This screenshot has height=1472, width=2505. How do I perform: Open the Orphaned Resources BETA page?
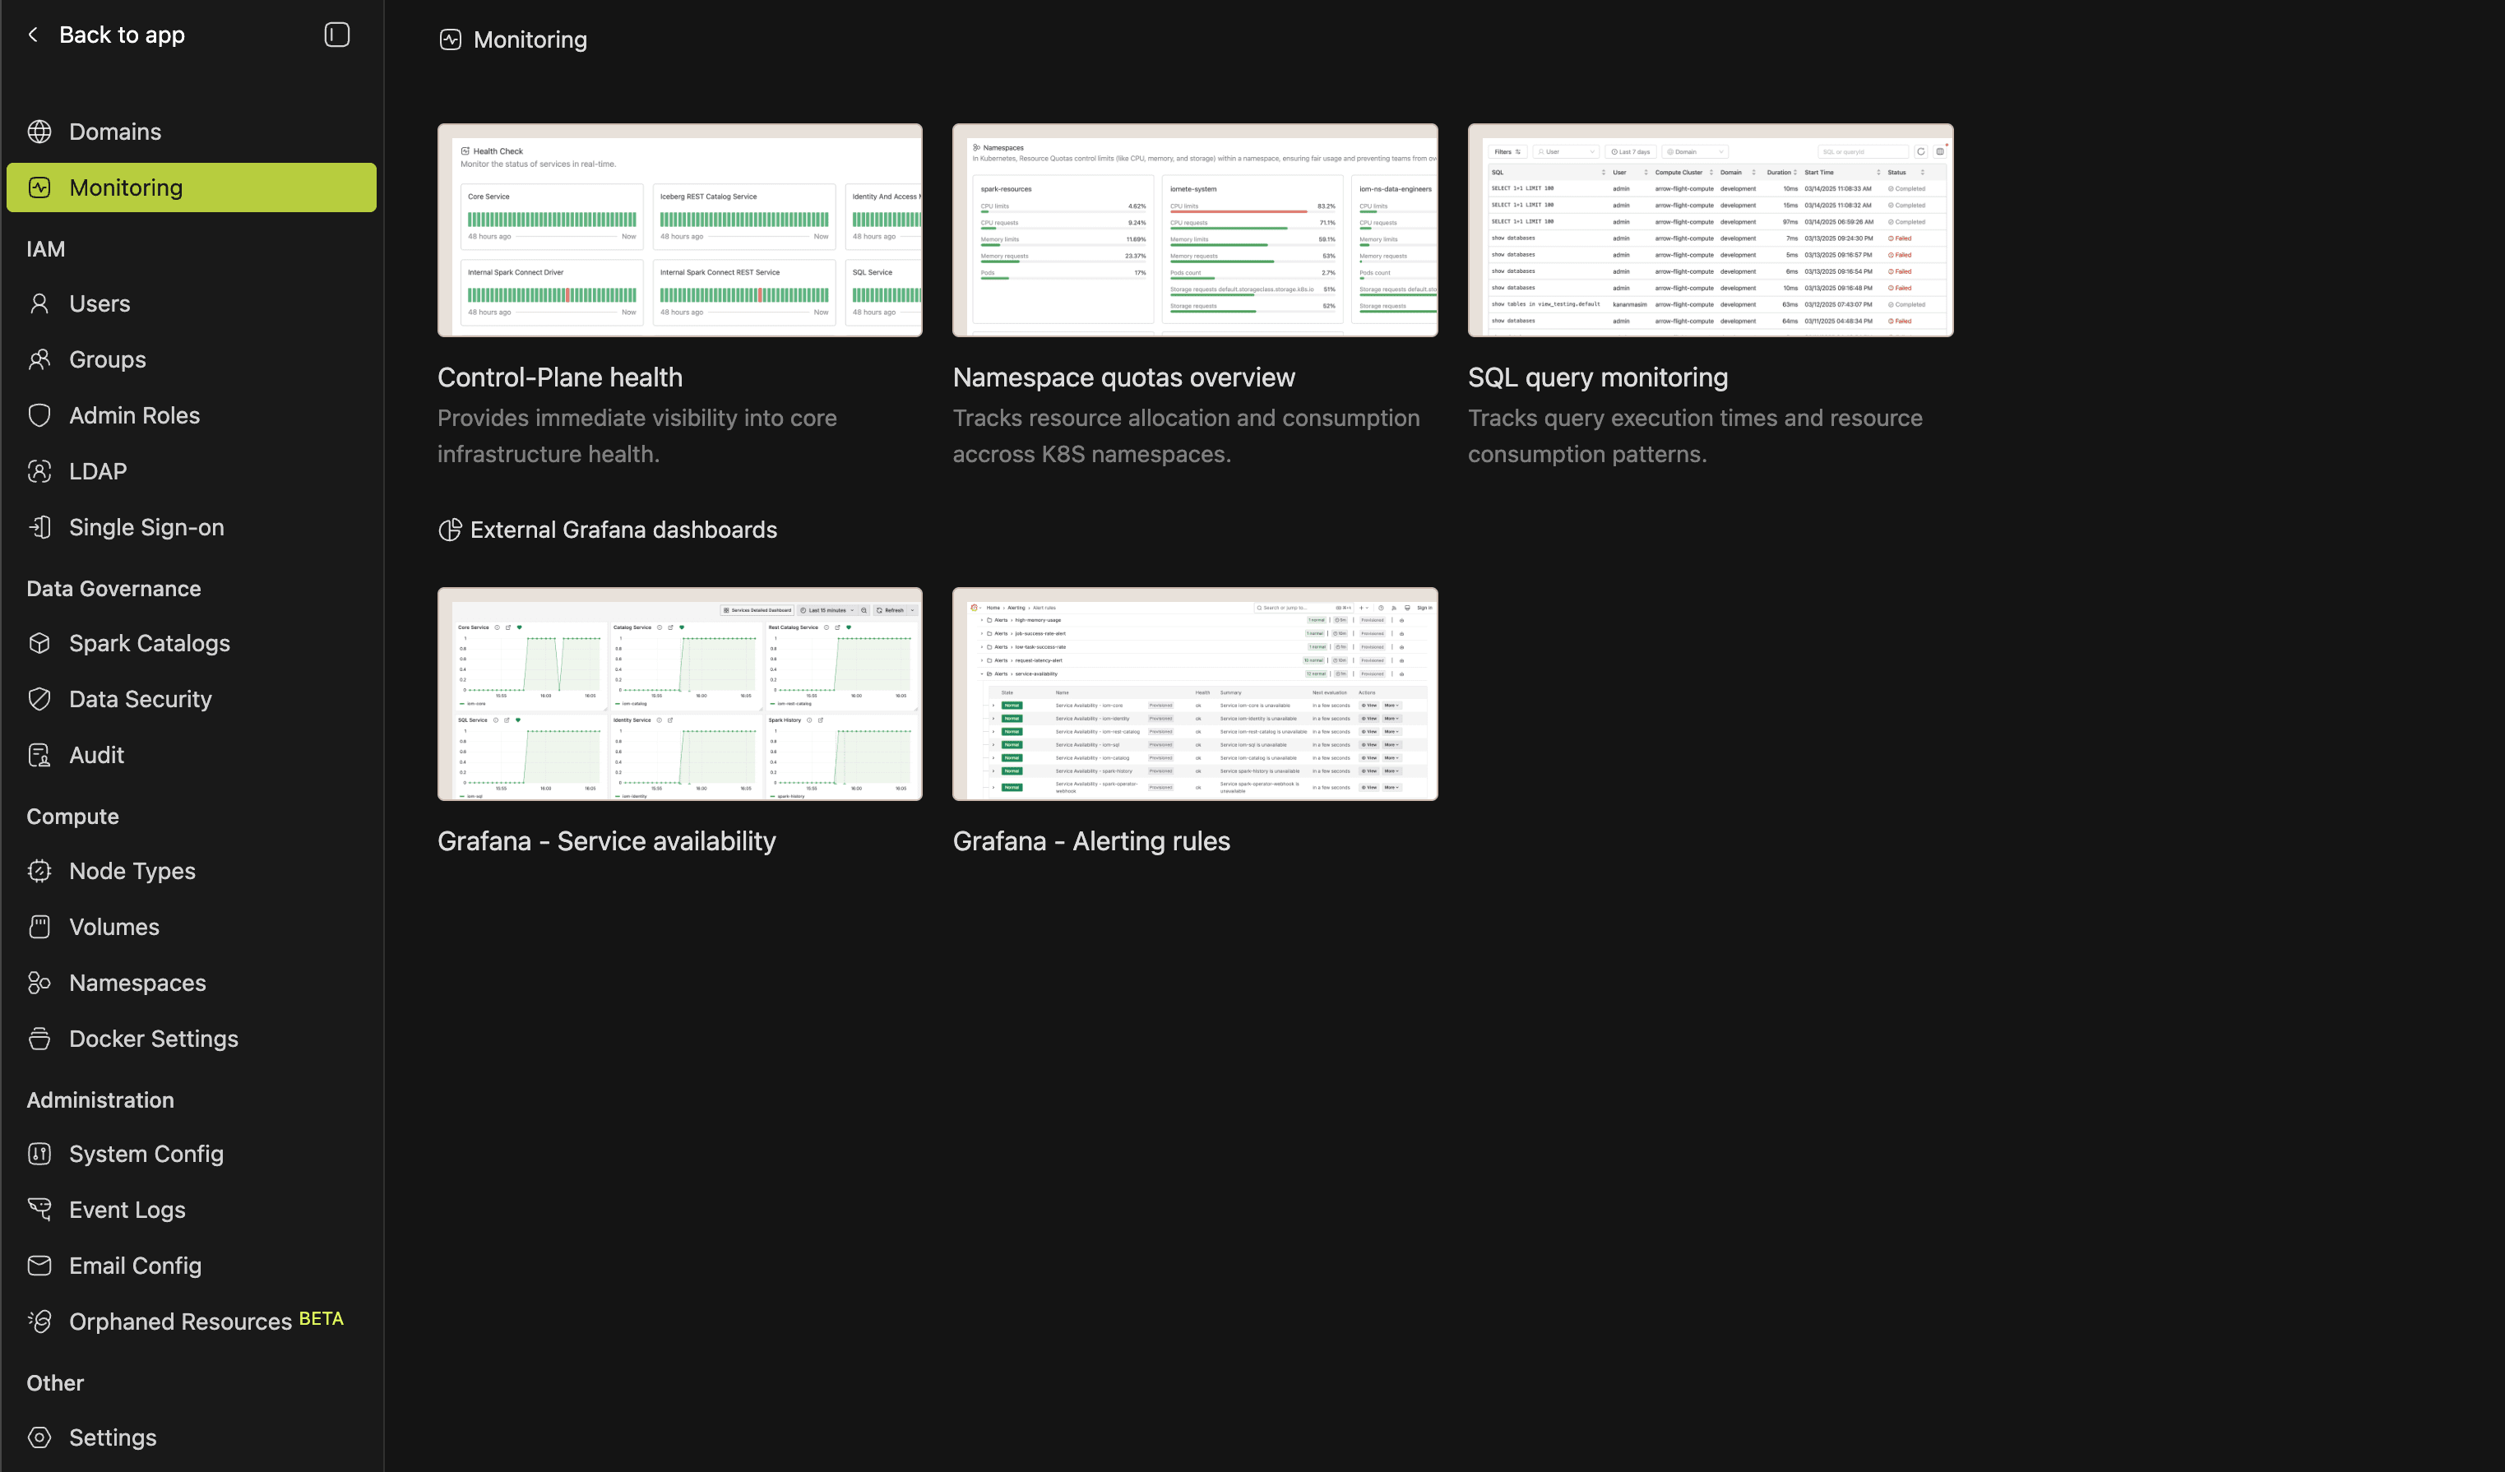(179, 1321)
